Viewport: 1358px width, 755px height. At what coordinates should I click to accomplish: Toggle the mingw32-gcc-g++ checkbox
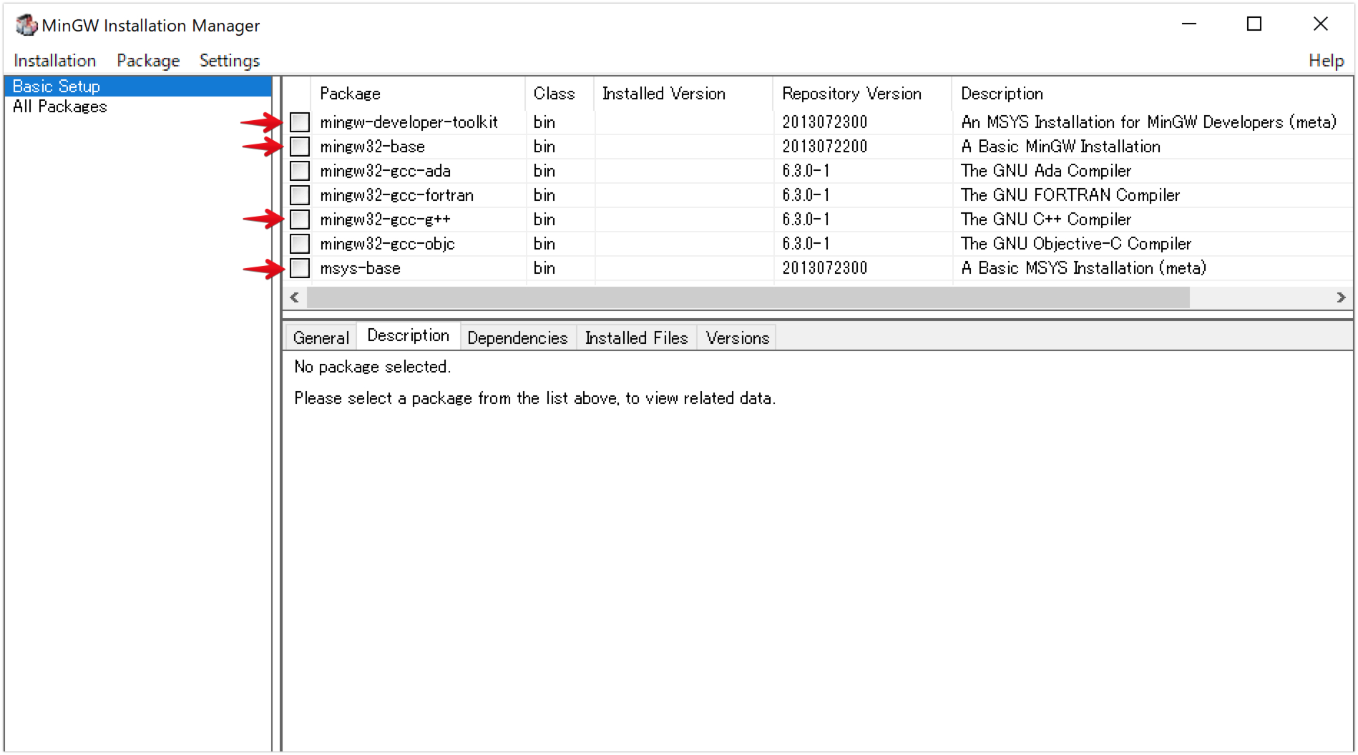coord(300,219)
